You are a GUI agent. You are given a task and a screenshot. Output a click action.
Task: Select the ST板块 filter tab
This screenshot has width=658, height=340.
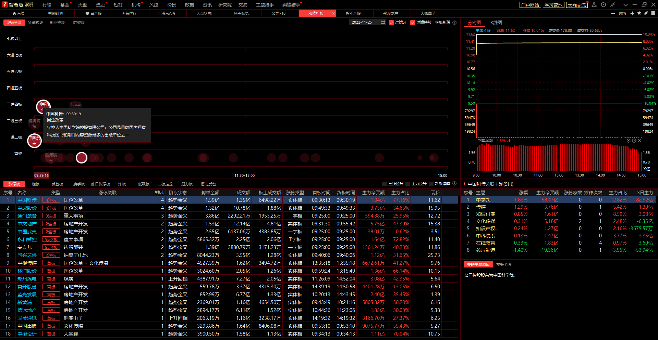tap(79, 23)
